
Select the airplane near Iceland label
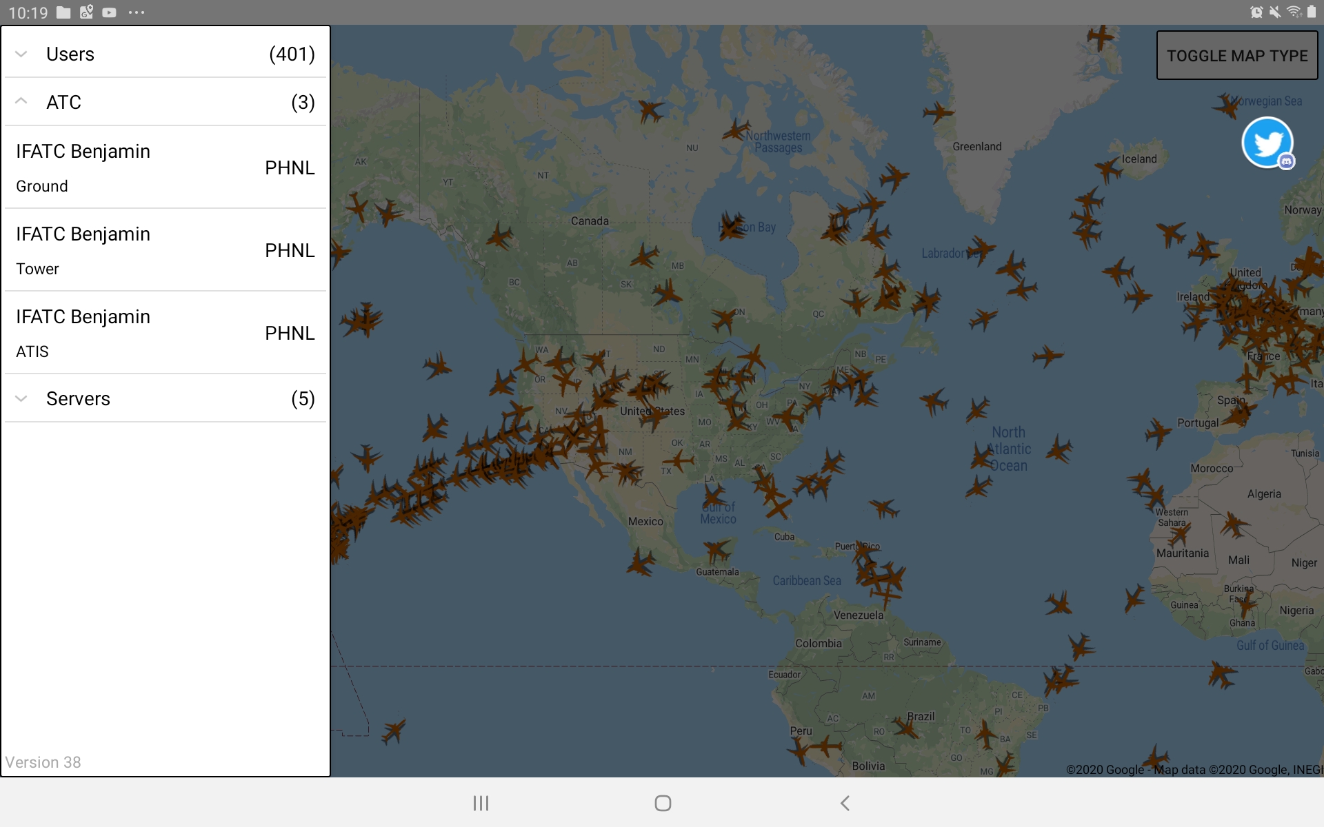pos(1108,168)
